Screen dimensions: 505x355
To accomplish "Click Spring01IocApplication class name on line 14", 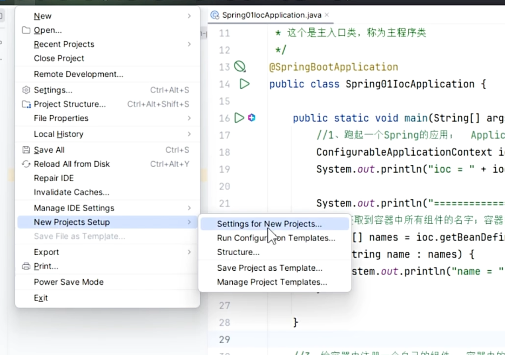I will pyautogui.click(x=410, y=84).
